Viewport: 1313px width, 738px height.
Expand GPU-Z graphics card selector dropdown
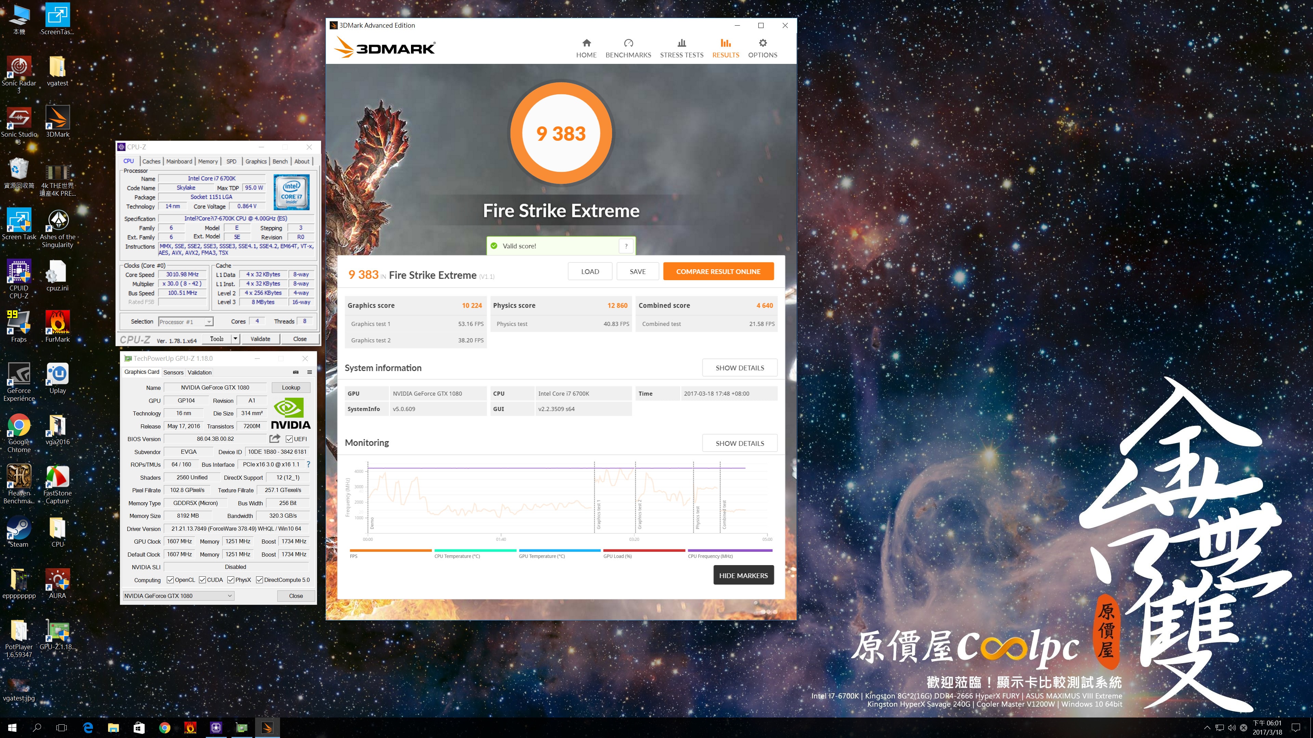point(229,596)
